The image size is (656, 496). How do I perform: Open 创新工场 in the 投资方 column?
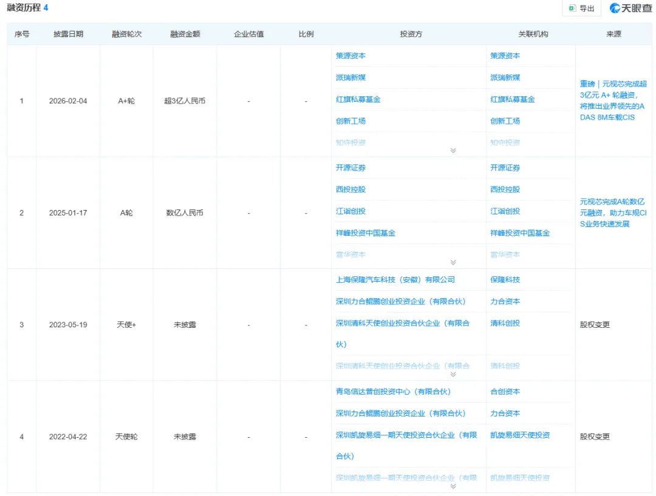[350, 121]
